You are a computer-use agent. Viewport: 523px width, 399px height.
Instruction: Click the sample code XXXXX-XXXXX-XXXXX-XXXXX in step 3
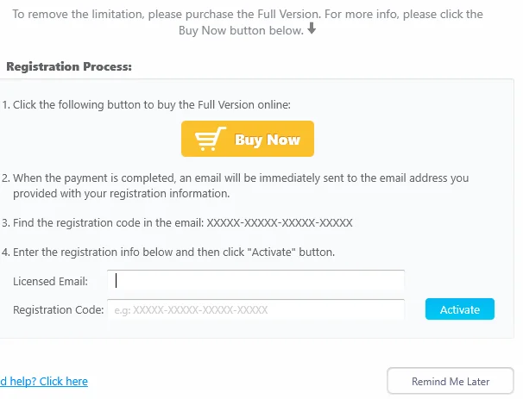[280, 223]
